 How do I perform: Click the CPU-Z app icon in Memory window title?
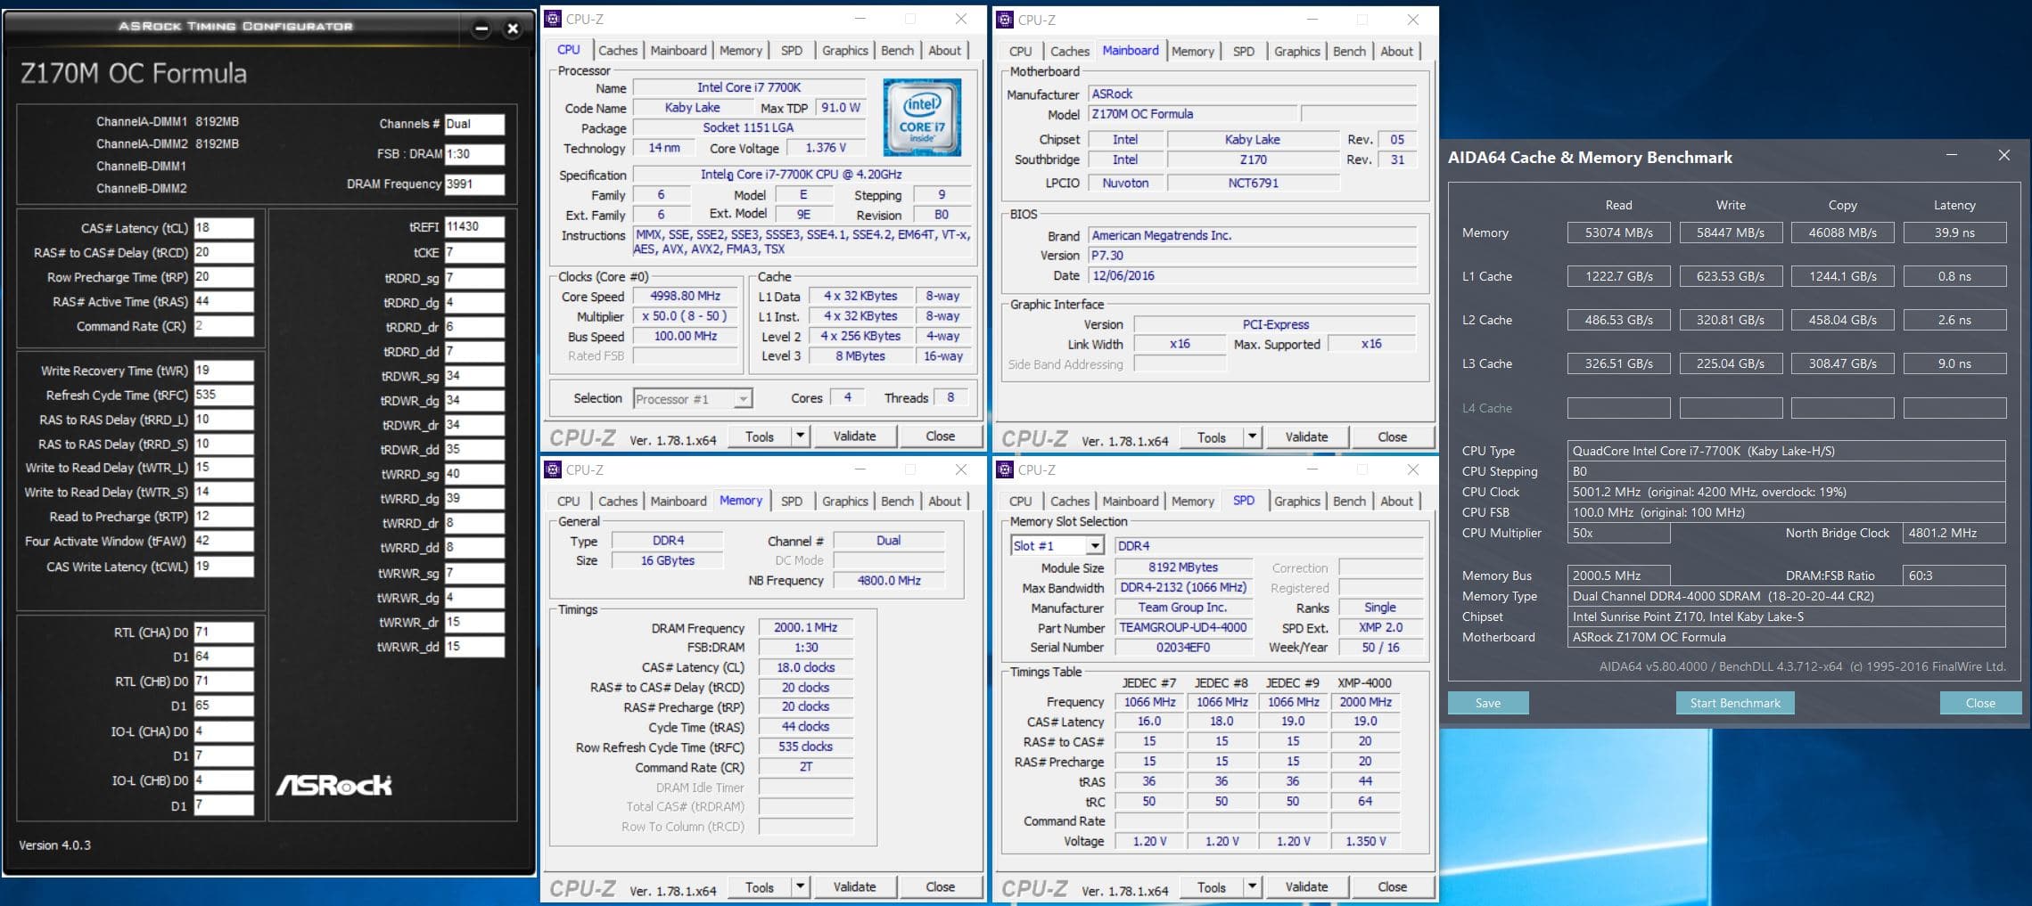point(553,469)
